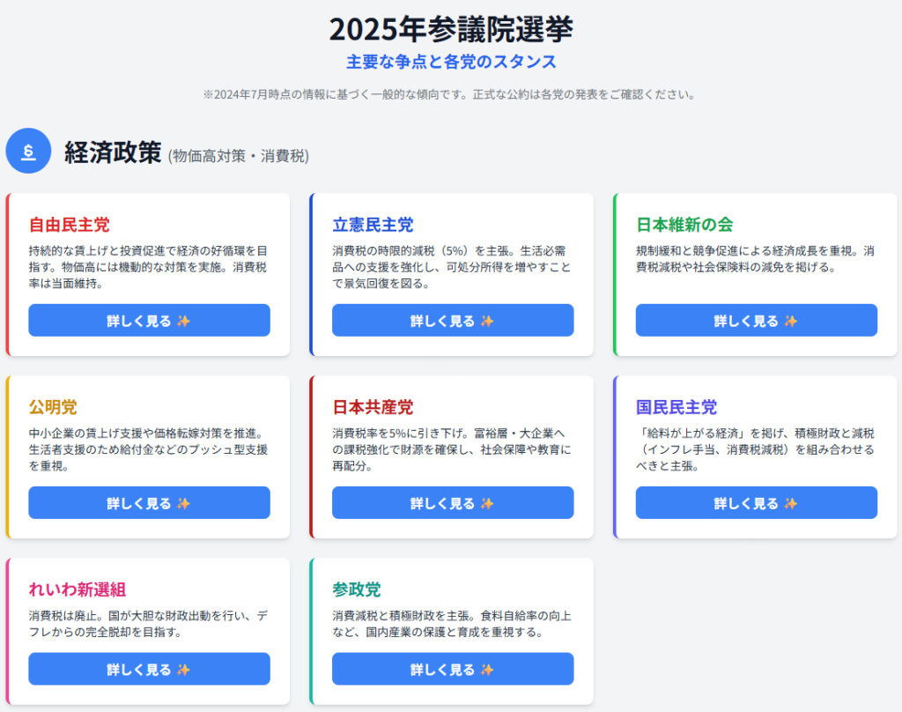The image size is (902, 712).
Task: Click the れいわ新選組 card title
Action: (78, 590)
